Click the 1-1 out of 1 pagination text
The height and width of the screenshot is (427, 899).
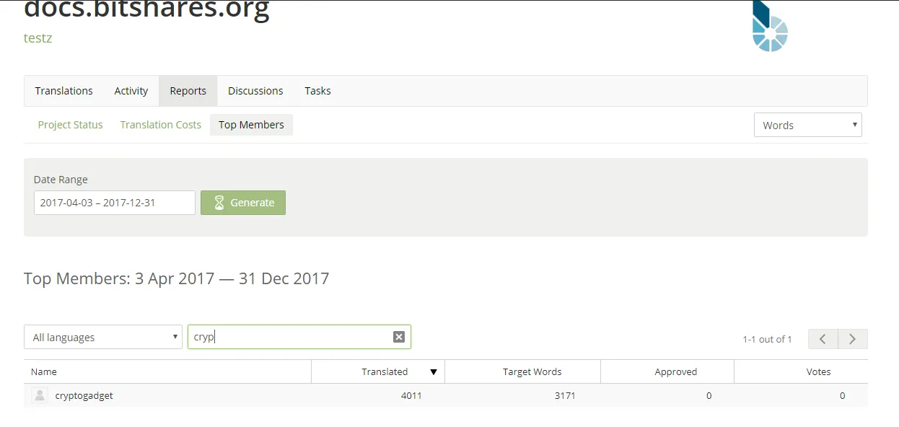click(767, 339)
